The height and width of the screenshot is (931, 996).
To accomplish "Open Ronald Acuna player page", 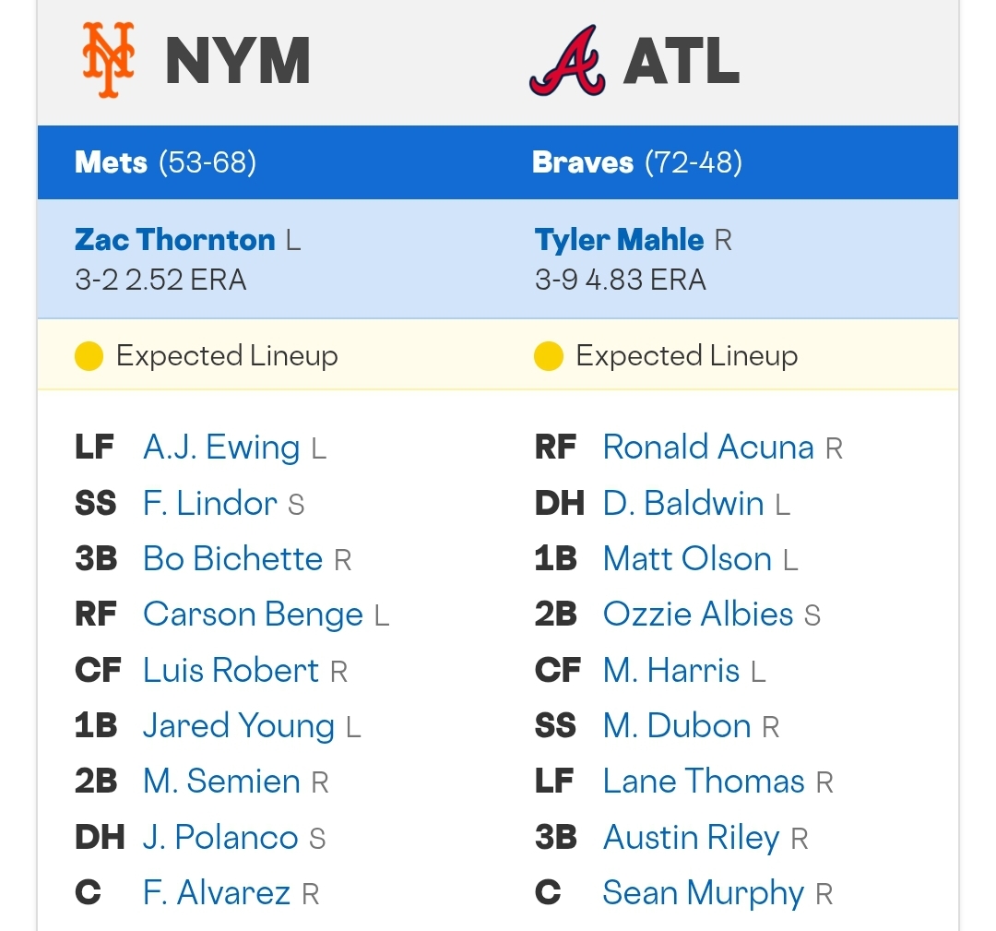I will 708,447.
